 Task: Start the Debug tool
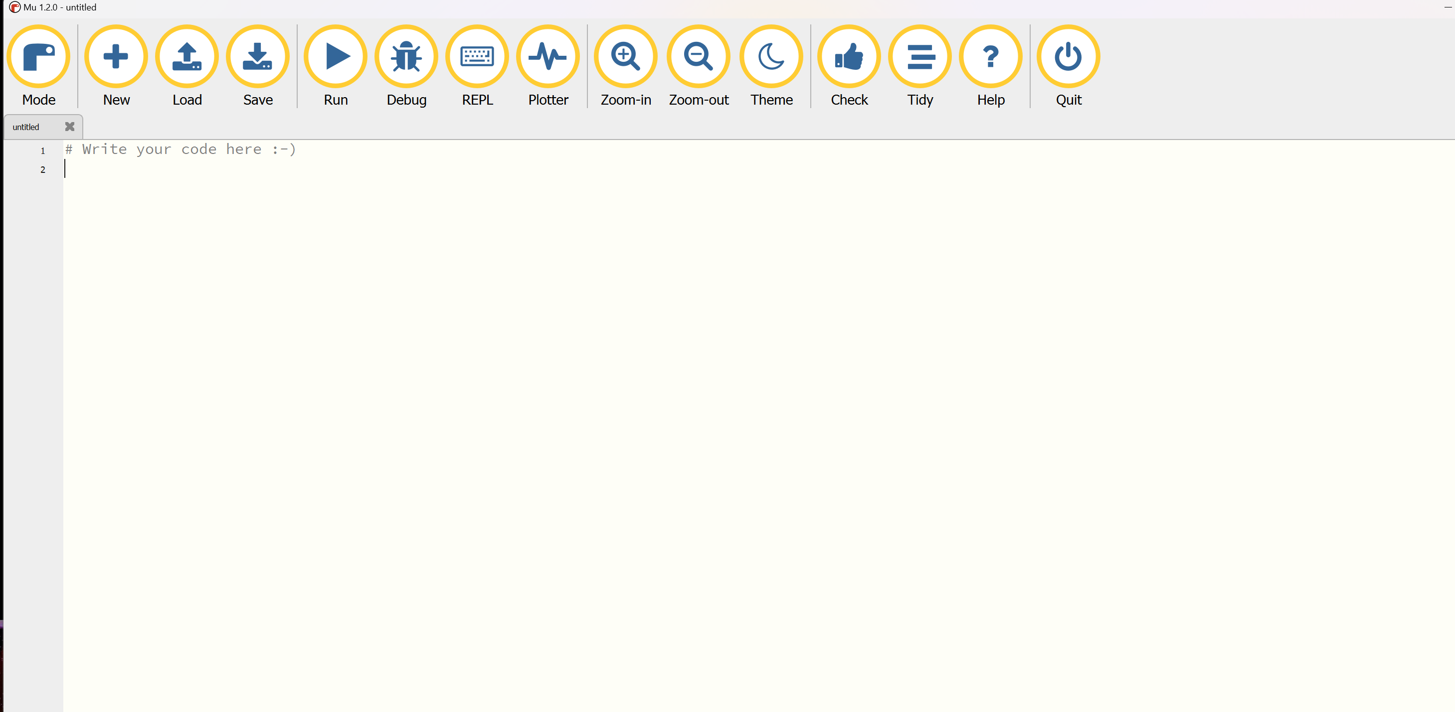[x=406, y=56]
